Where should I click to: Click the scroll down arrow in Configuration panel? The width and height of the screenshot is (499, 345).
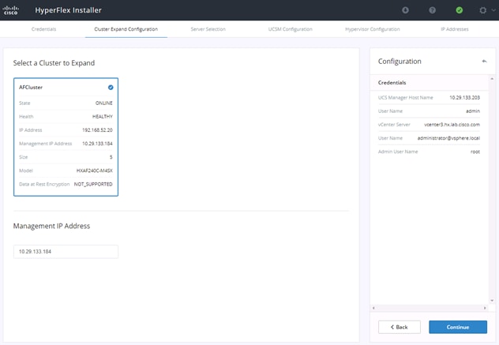pyautogui.click(x=492, y=301)
